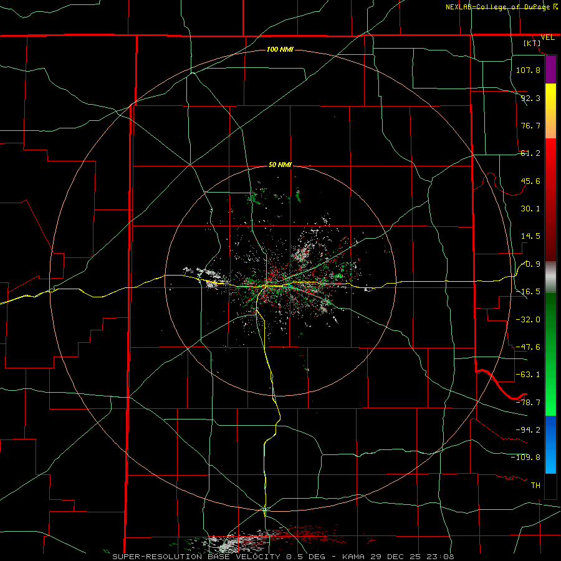Viewport: 561px width, 561px height.
Task: Click the 100 NMI range ring label
Action: [x=280, y=49]
